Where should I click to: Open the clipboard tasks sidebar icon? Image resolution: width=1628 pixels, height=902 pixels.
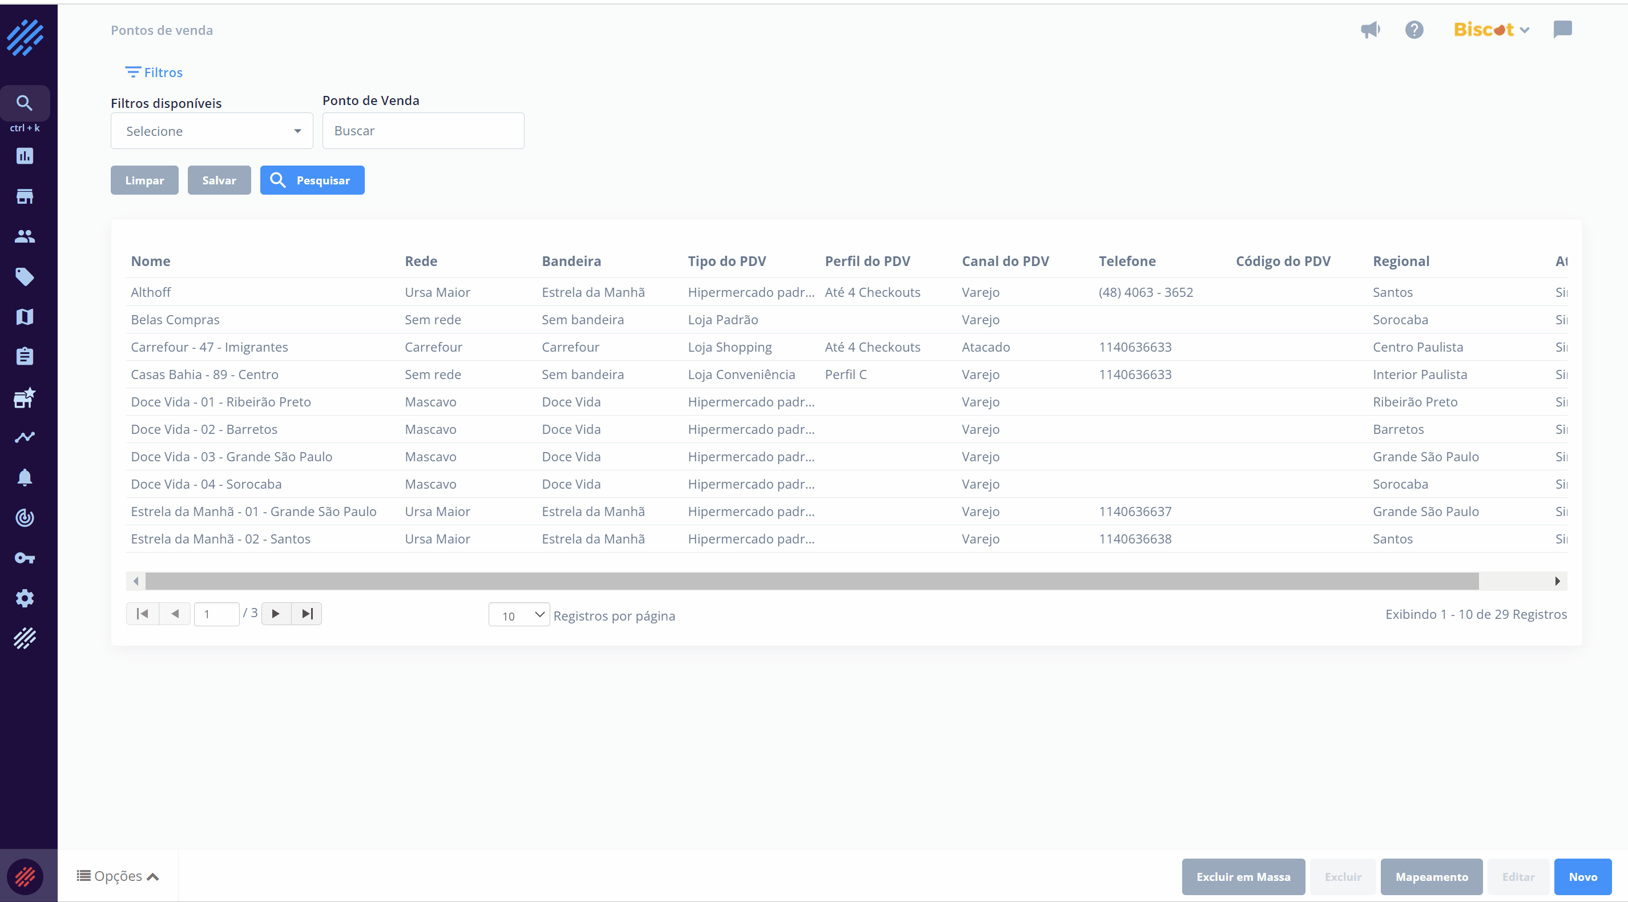tap(25, 356)
